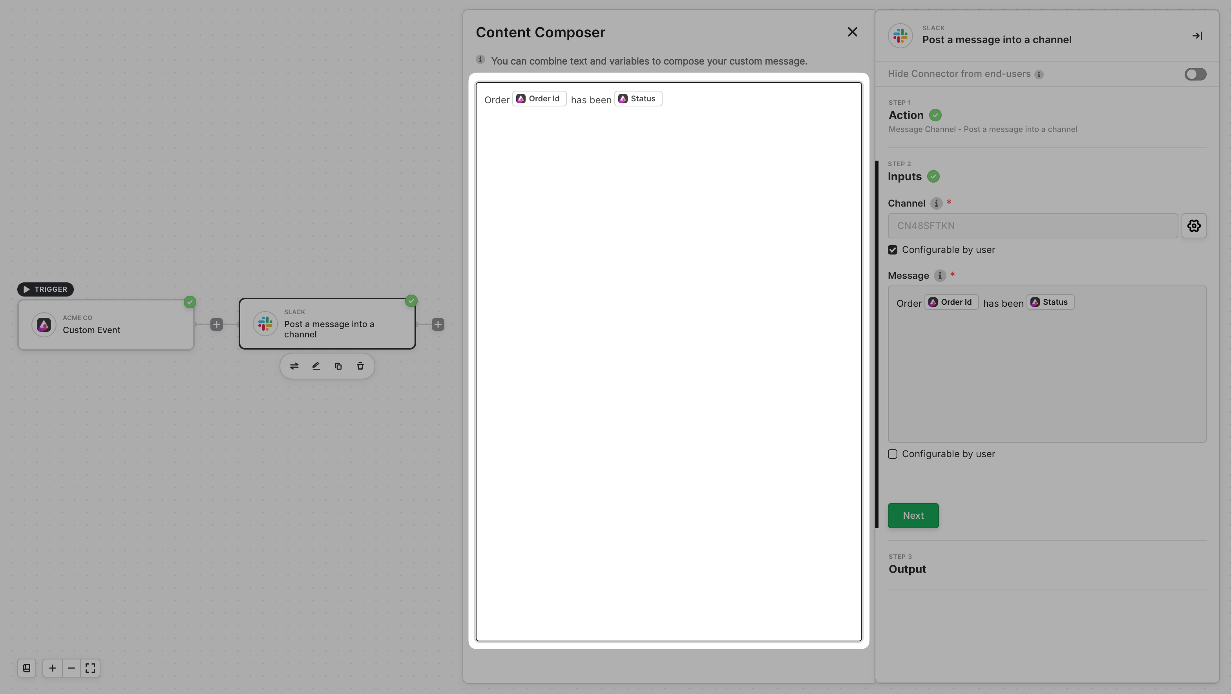Collapse the side panel with the arrow icon
The image size is (1231, 694).
coord(1196,36)
